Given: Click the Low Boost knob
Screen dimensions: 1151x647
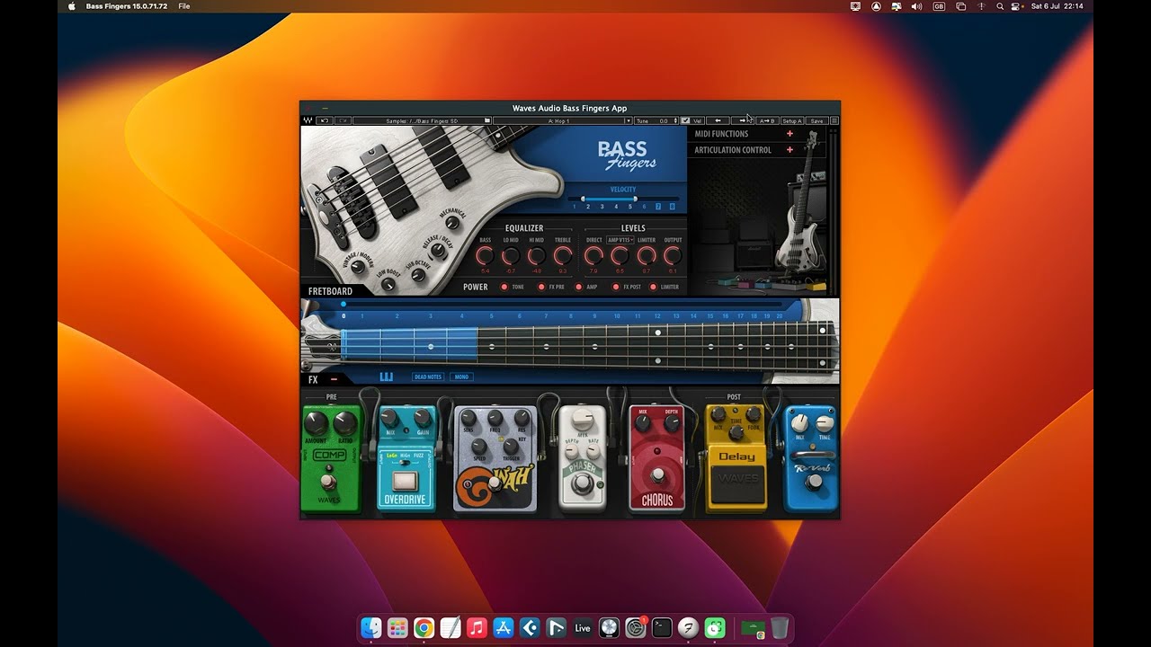Looking at the screenshot, I should (x=388, y=284).
